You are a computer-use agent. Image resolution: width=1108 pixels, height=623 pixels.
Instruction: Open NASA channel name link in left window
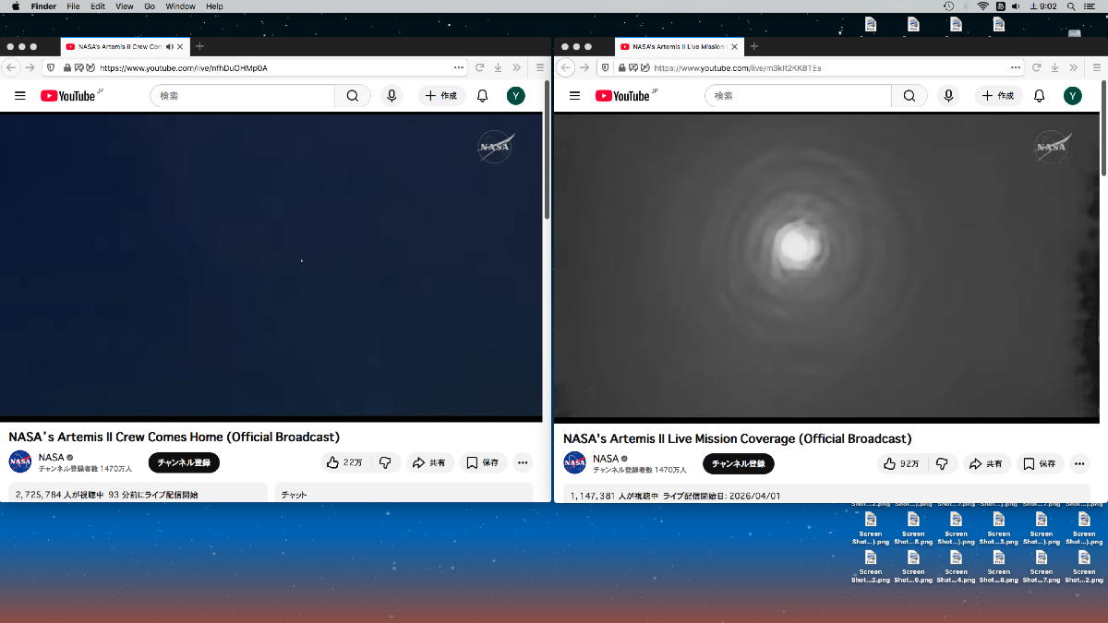point(52,457)
